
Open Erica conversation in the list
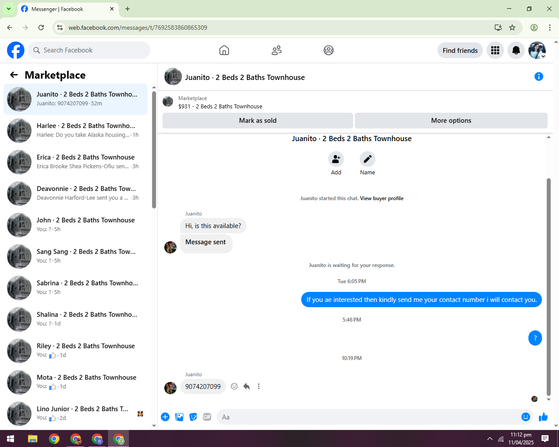click(x=75, y=162)
